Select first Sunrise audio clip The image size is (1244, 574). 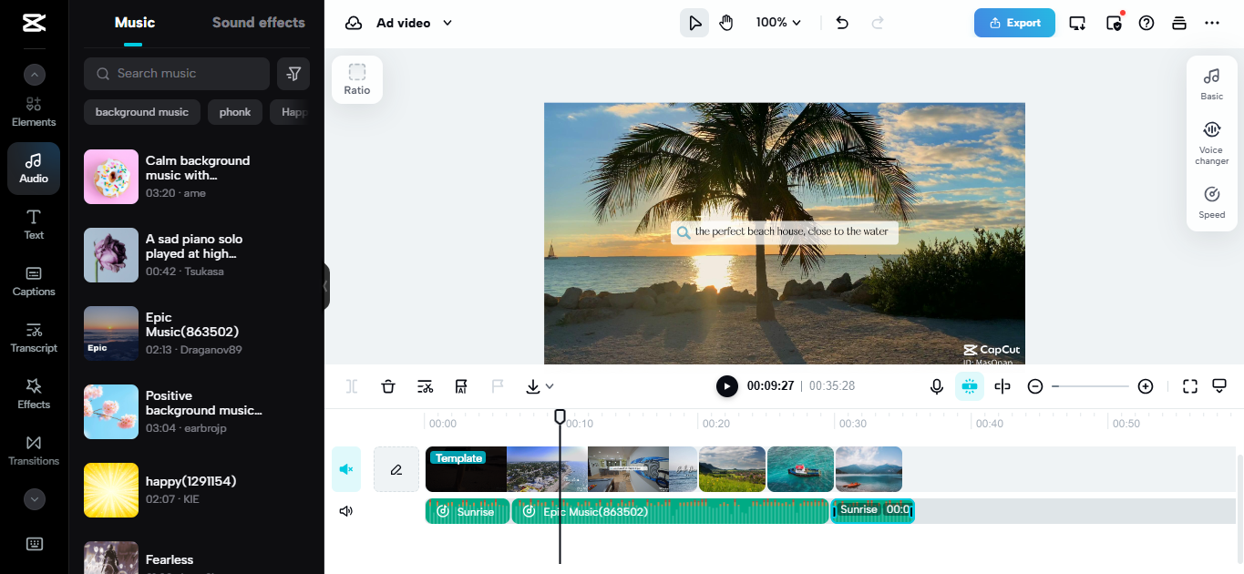468,511
